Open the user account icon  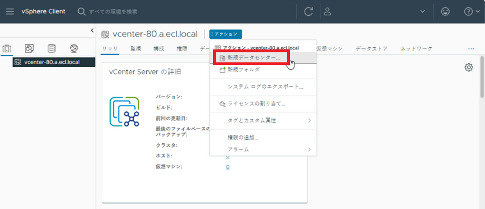[327, 11]
